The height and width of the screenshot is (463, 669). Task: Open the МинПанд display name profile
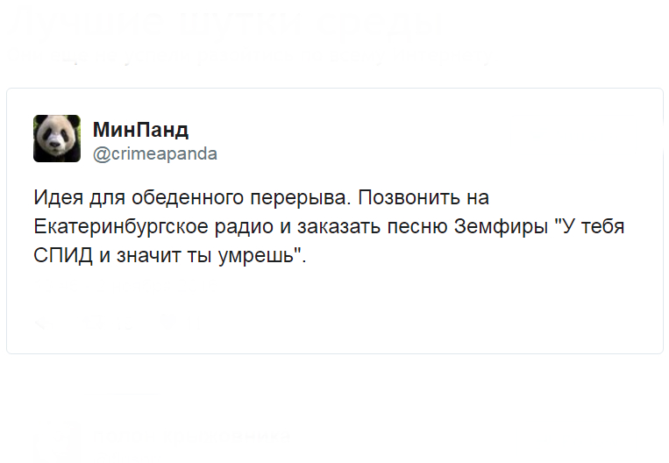140,129
